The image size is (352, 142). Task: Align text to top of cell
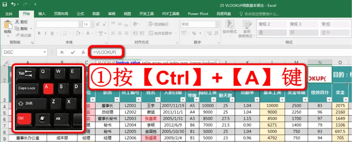click(x=113, y=23)
